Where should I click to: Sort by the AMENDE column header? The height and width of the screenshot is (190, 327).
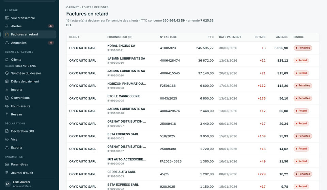point(282,37)
